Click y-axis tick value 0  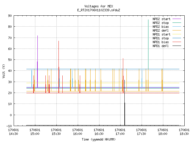point(11,115)
